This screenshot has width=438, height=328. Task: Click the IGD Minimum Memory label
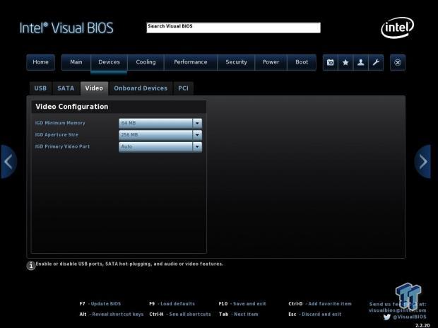pyautogui.click(x=60, y=123)
